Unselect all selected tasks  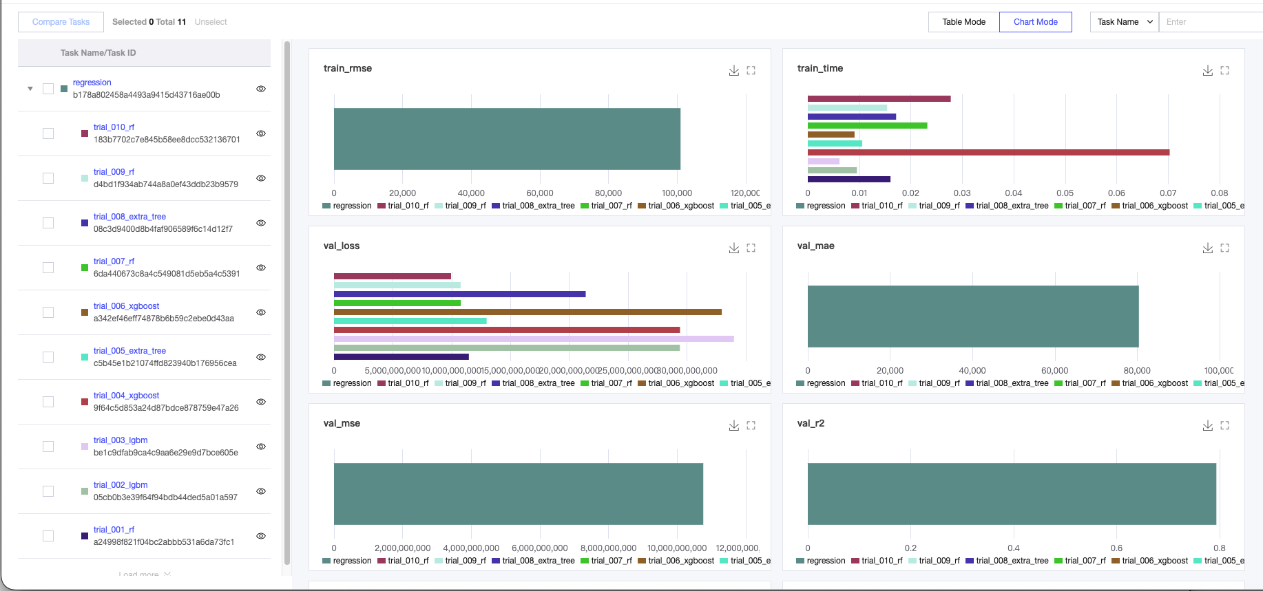tap(211, 22)
